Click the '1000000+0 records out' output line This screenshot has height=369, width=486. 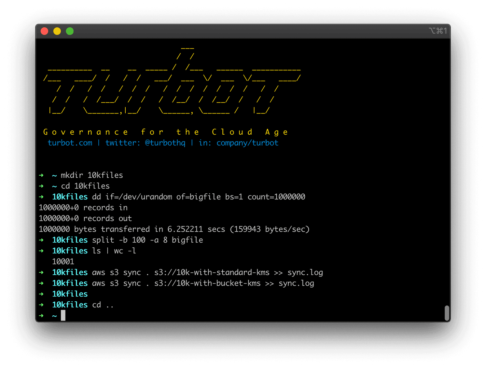click(x=85, y=219)
